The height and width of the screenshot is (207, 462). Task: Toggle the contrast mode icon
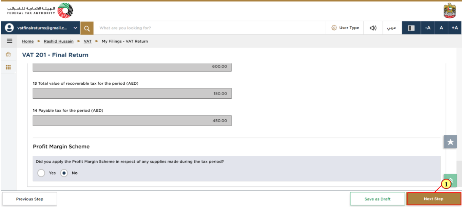tap(411, 28)
